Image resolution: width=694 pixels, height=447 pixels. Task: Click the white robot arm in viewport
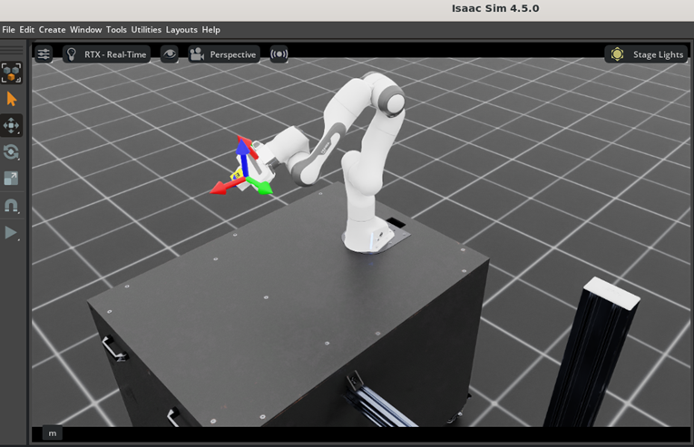367,154
